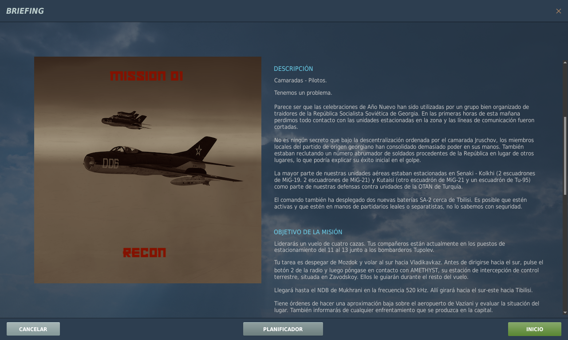This screenshot has height=340, width=568.
Task: Click the BRIEFING window title
Action: (25, 11)
